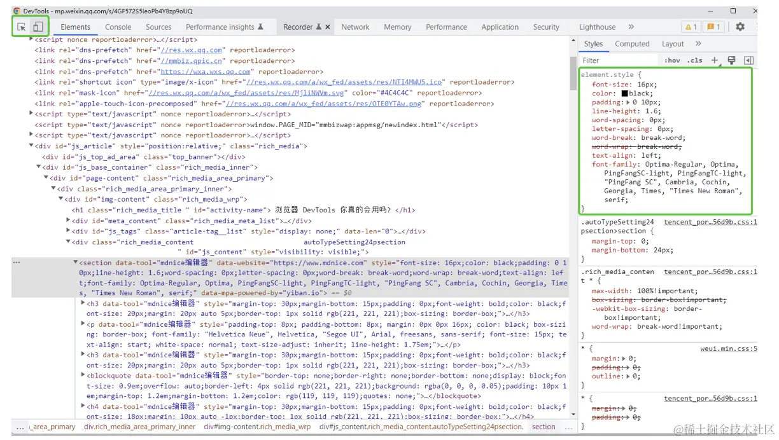The width and height of the screenshot is (779, 440).
Task: Expand the div#js_tags node
Action: 69,231
